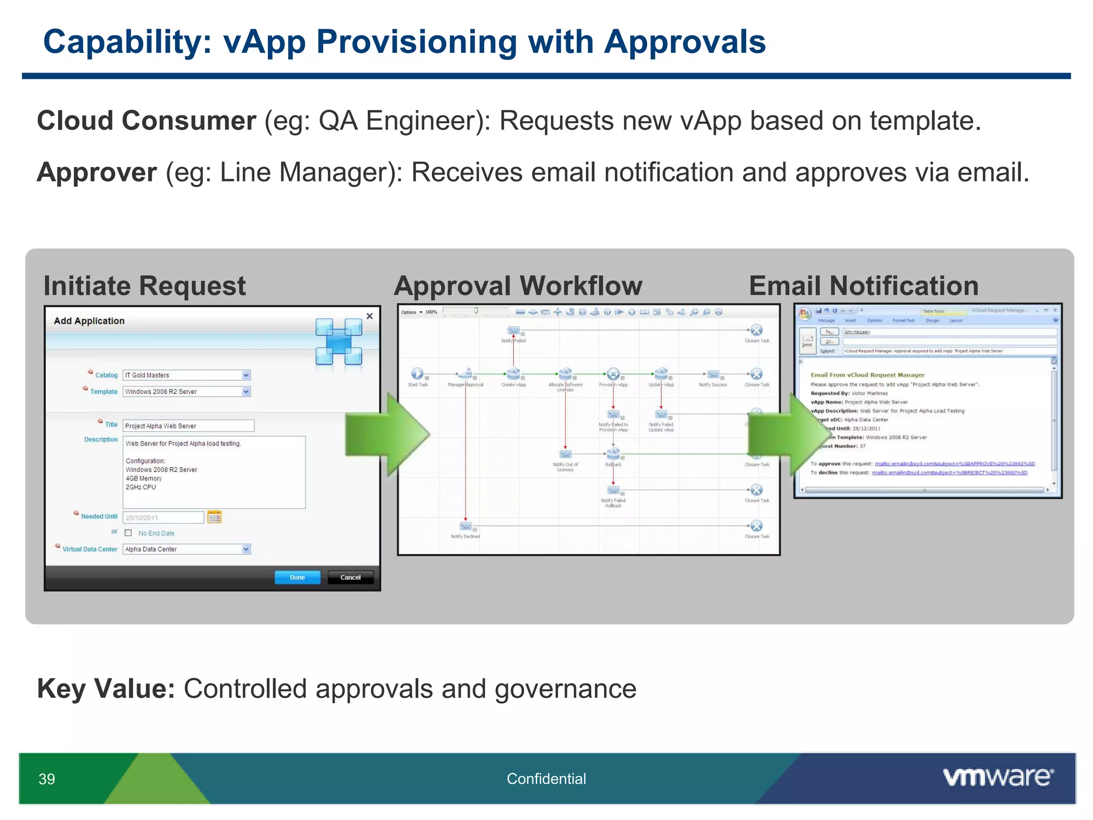Image resolution: width=1093 pixels, height=820 pixels.
Task: Click the Start Task workflow node
Action: tap(417, 374)
